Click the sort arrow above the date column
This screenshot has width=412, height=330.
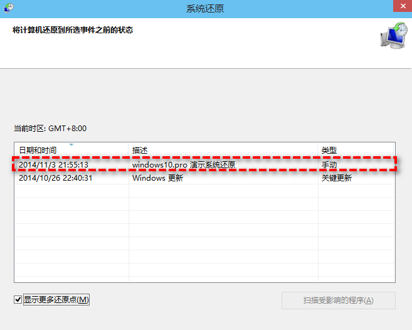71,145
